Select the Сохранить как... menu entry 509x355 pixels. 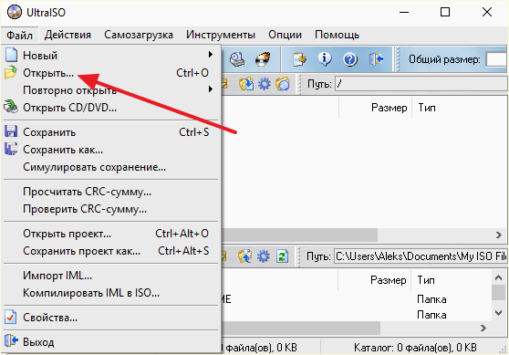[x=110, y=150]
